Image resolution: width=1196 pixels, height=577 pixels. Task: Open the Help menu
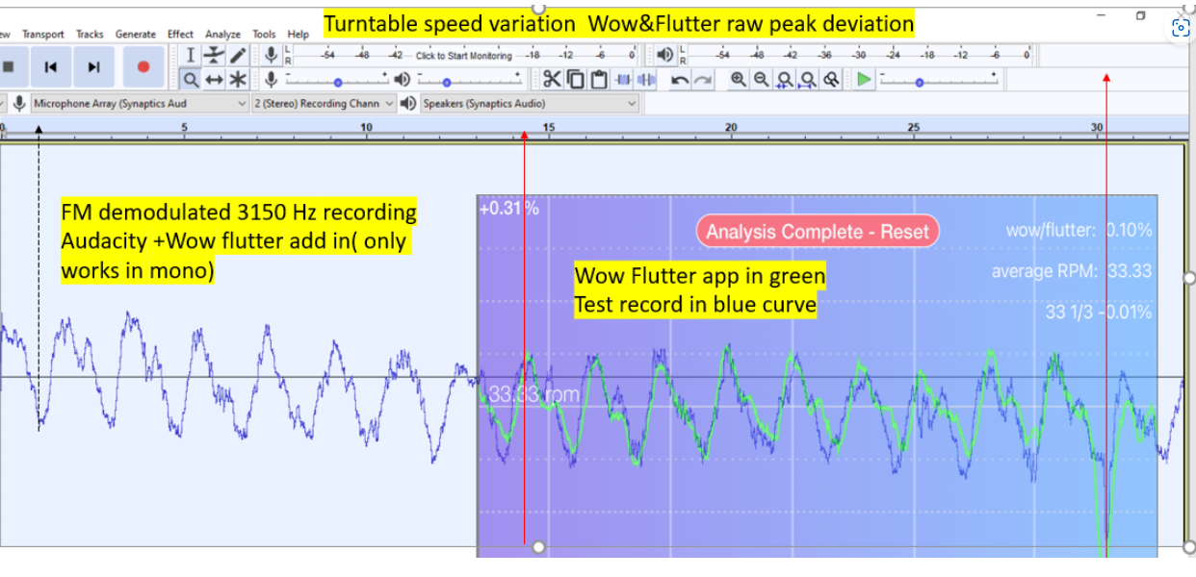tap(299, 34)
